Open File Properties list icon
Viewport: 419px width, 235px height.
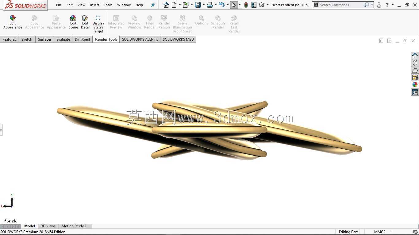(254, 5)
